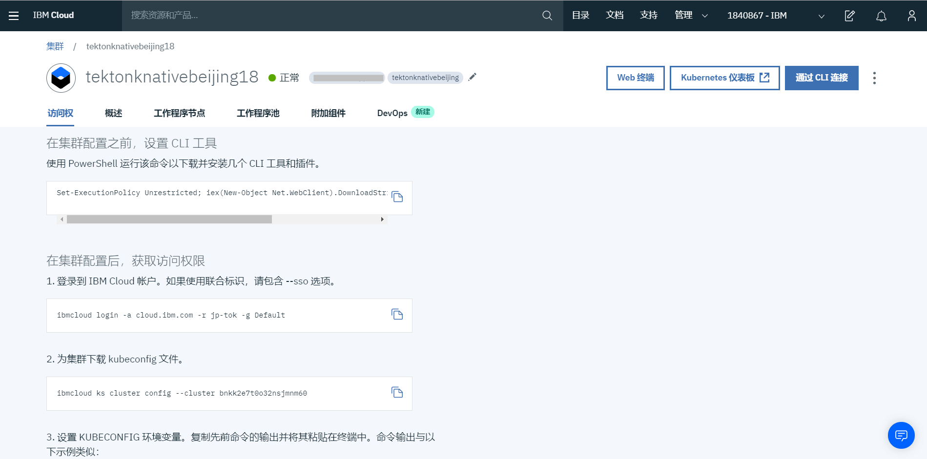This screenshot has height=459, width=927.
Task: Click the code box scrollbar left arrow
Action: click(62, 220)
